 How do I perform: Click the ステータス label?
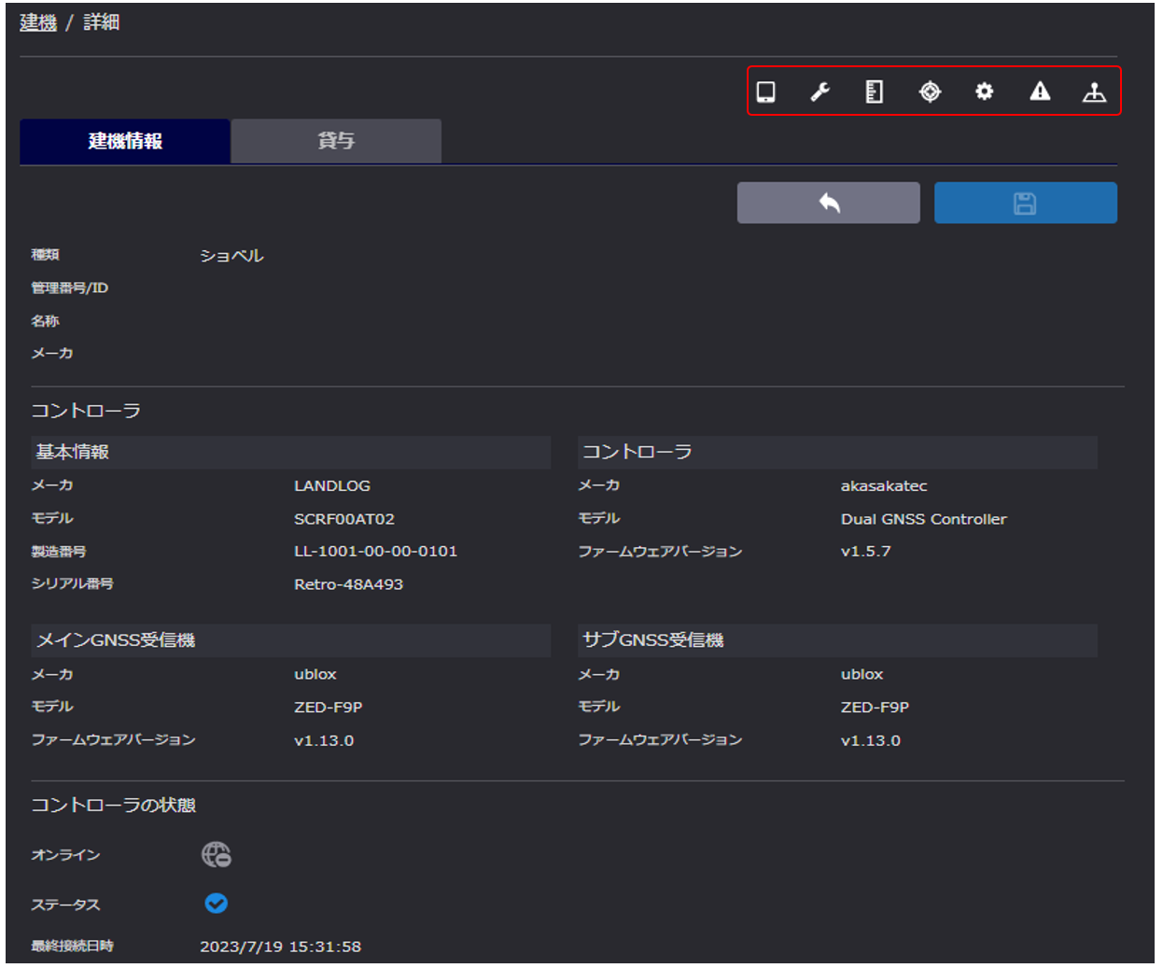[x=65, y=905]
